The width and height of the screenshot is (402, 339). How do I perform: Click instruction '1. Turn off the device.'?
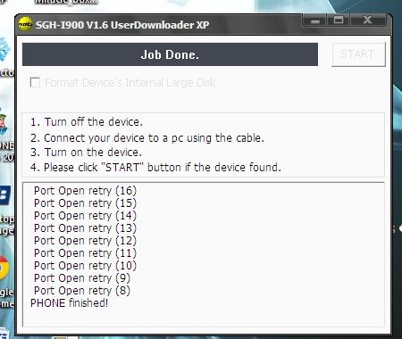coord(87,122)
